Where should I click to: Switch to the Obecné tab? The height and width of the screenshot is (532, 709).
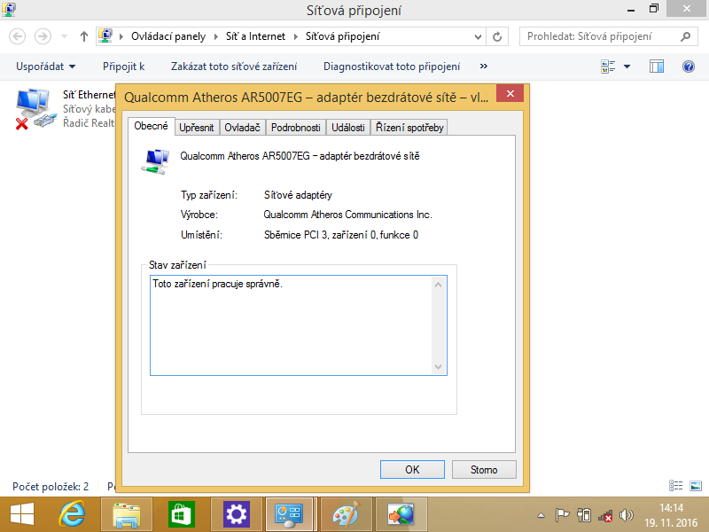click(x=151, y=126)
